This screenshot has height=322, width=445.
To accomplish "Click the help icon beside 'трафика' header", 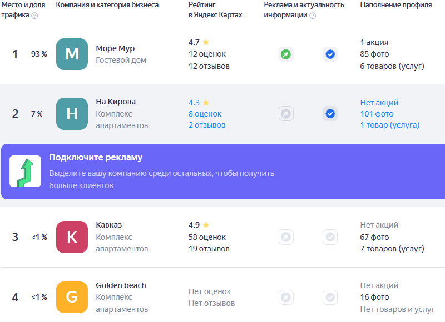I will pos(34,16).
